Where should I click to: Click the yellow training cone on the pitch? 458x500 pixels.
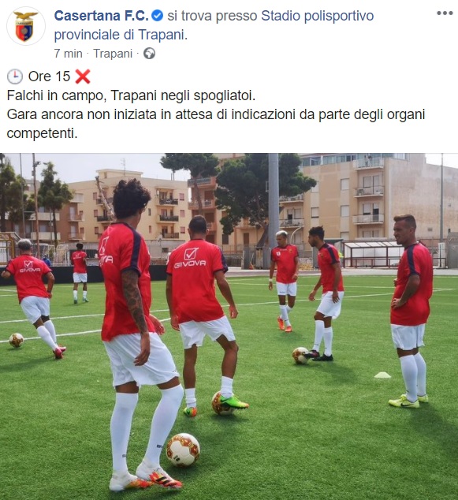(382, 375)
